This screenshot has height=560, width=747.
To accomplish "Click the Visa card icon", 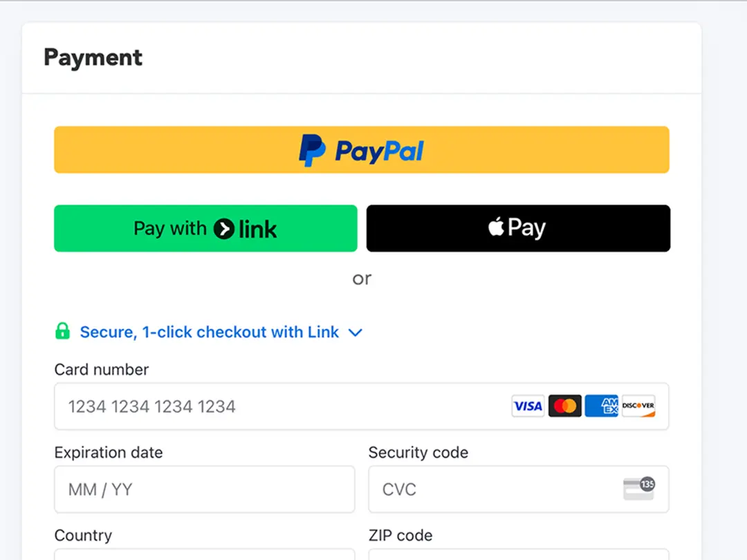I will click(x=528, y=406).
